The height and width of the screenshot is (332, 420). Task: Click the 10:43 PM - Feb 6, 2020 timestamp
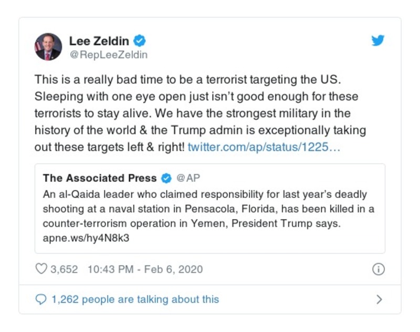(x=145, y=269)
